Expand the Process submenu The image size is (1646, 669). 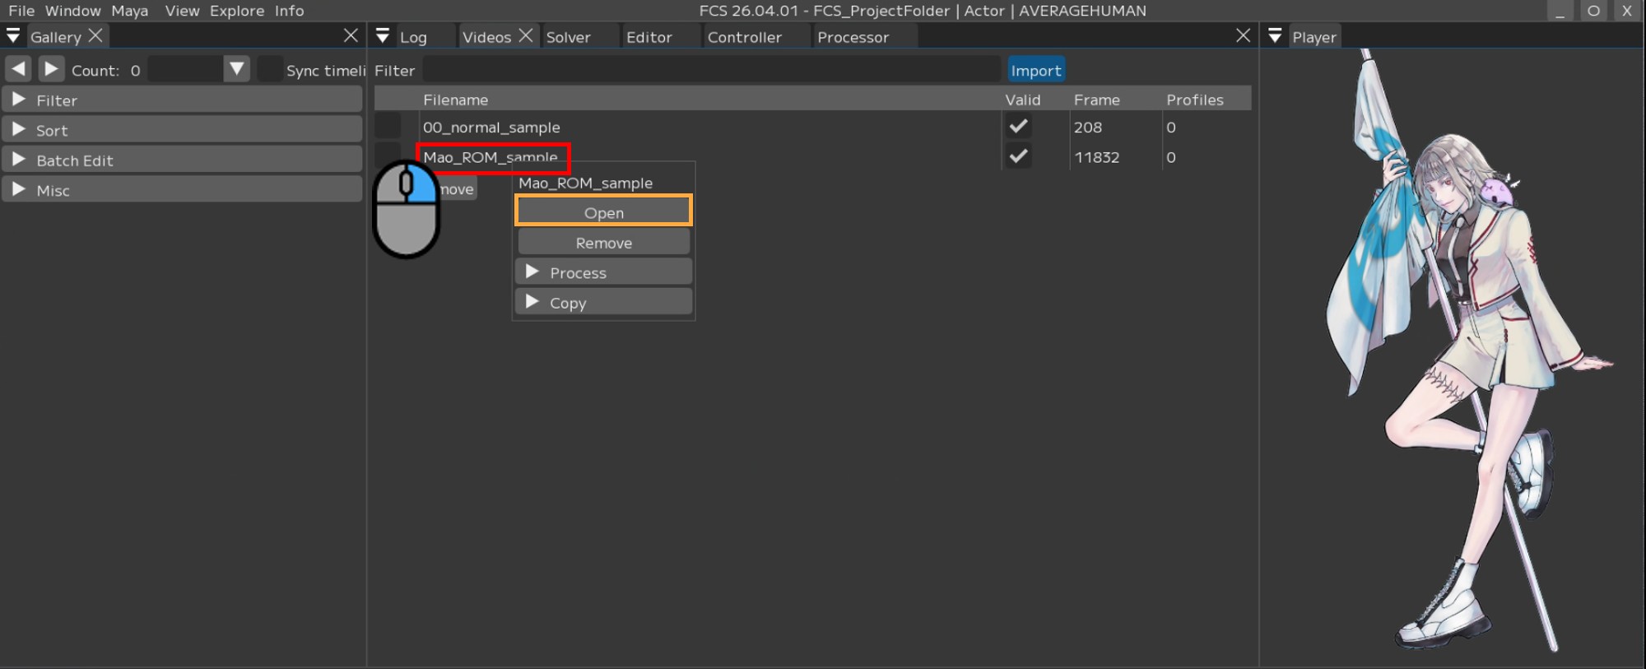[603, 272]
